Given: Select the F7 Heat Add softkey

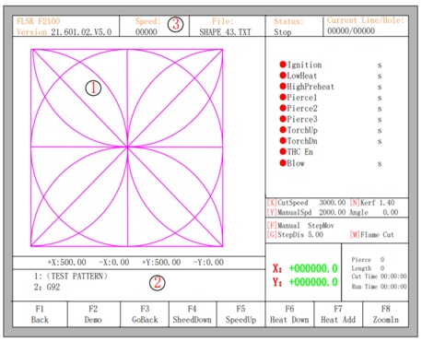Looking at the screenshot, I should 338,314.
